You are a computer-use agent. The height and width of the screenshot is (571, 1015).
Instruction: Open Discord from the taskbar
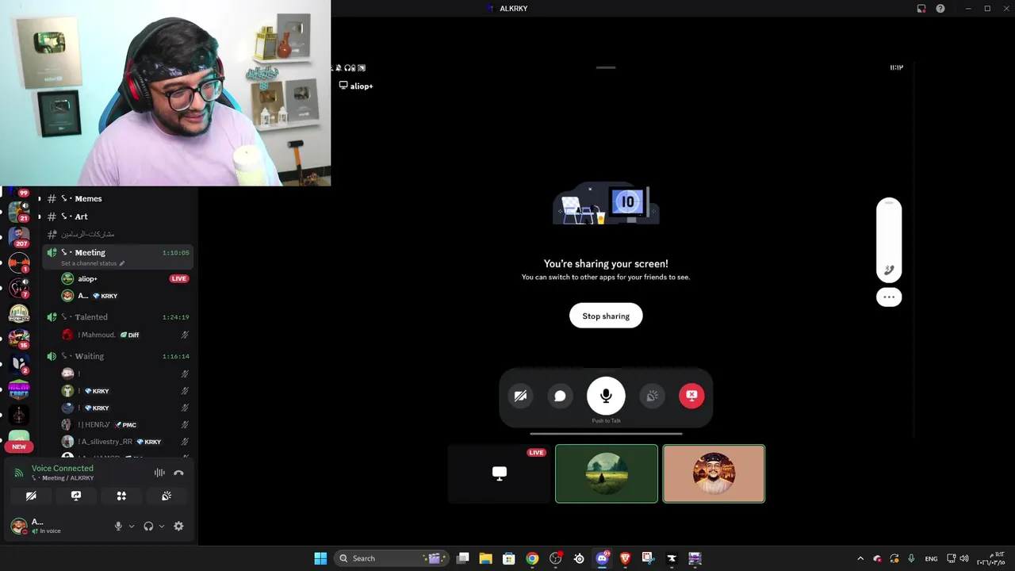pyautogui.click(x=602, y=558)
